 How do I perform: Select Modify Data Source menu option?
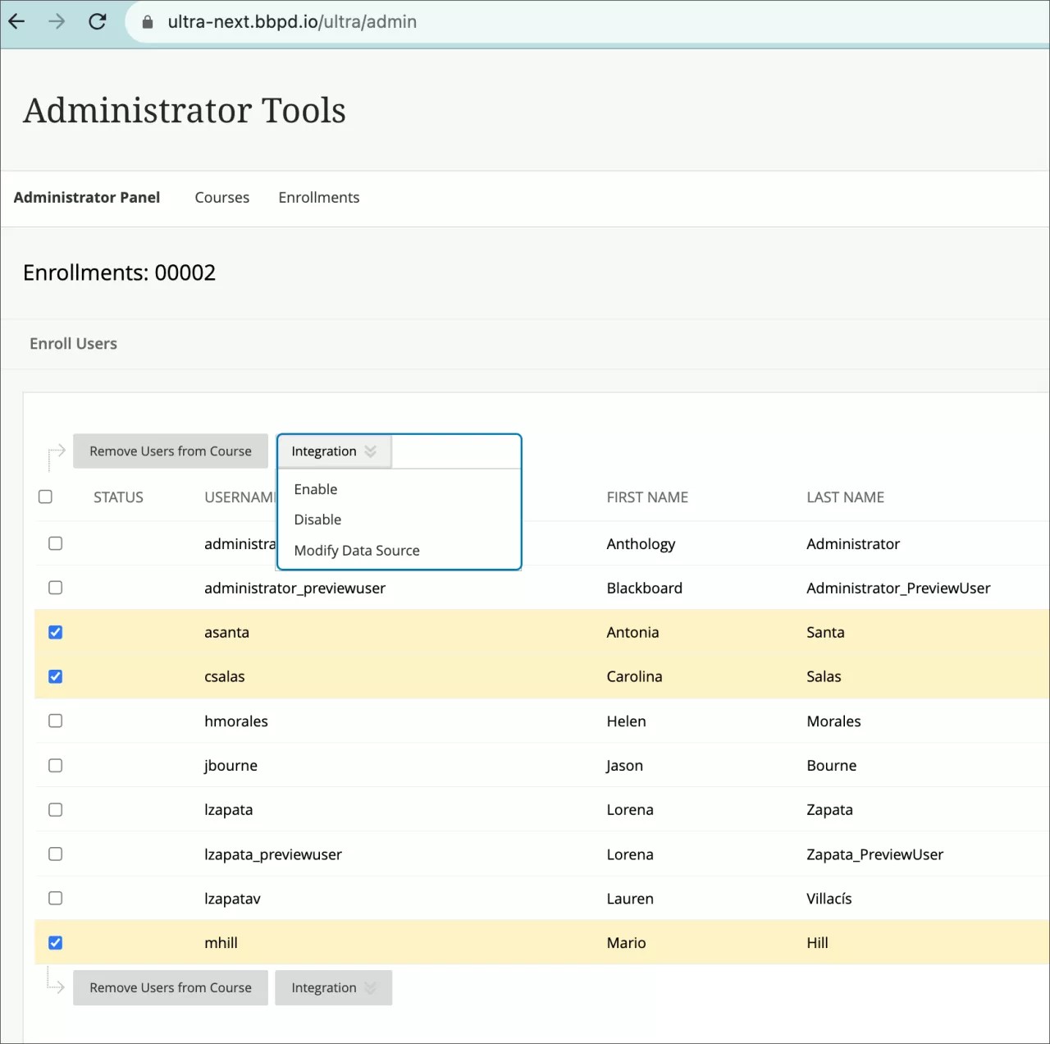pyautogui.click(x=356, y=550)
